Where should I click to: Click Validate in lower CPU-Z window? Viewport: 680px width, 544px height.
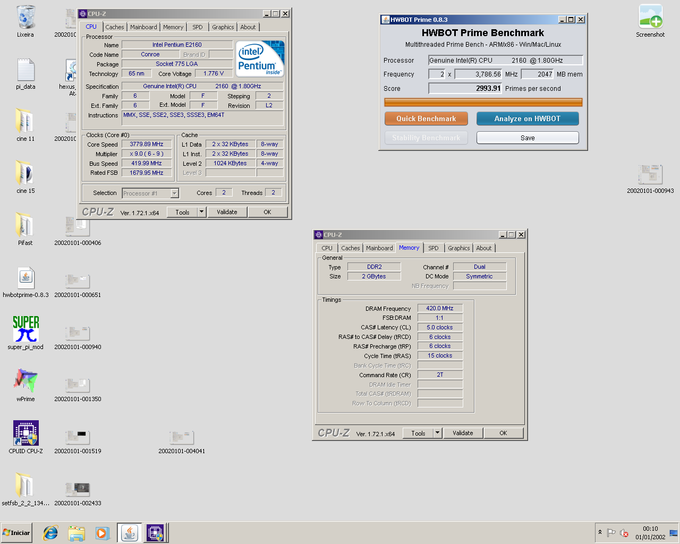[x=463, y=433]
